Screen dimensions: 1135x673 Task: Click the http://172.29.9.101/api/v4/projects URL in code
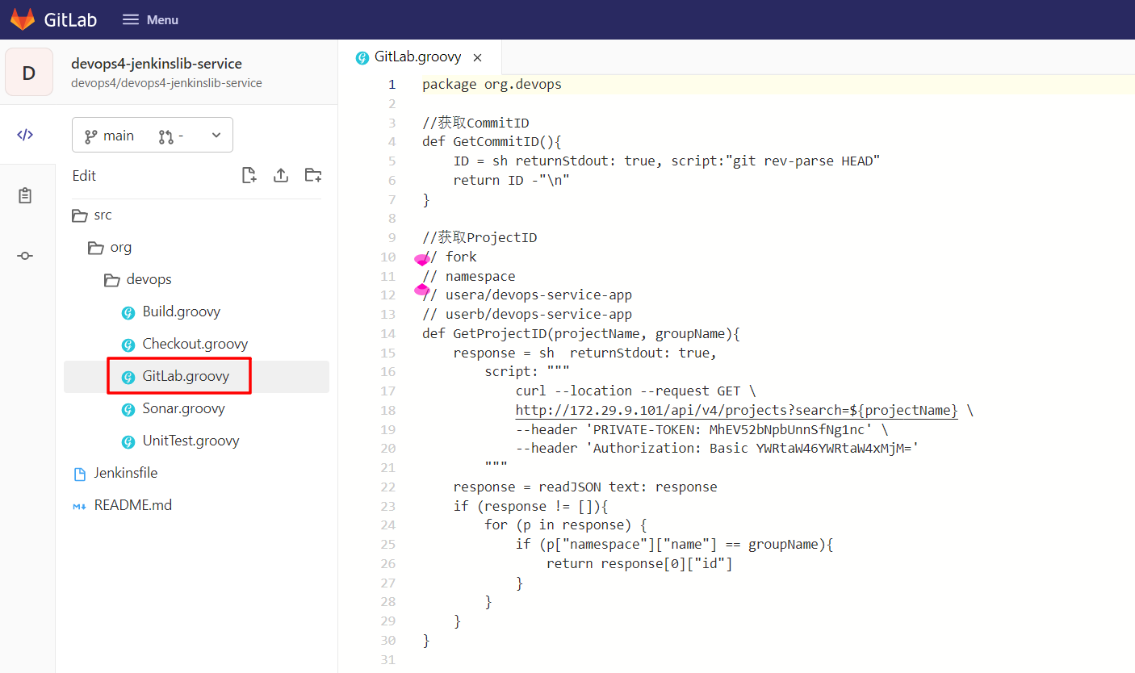[x=737, y=410]
